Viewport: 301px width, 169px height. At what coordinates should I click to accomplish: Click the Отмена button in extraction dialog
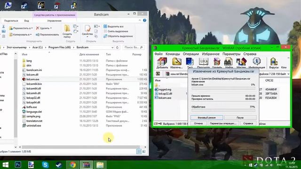pos(198,123)
